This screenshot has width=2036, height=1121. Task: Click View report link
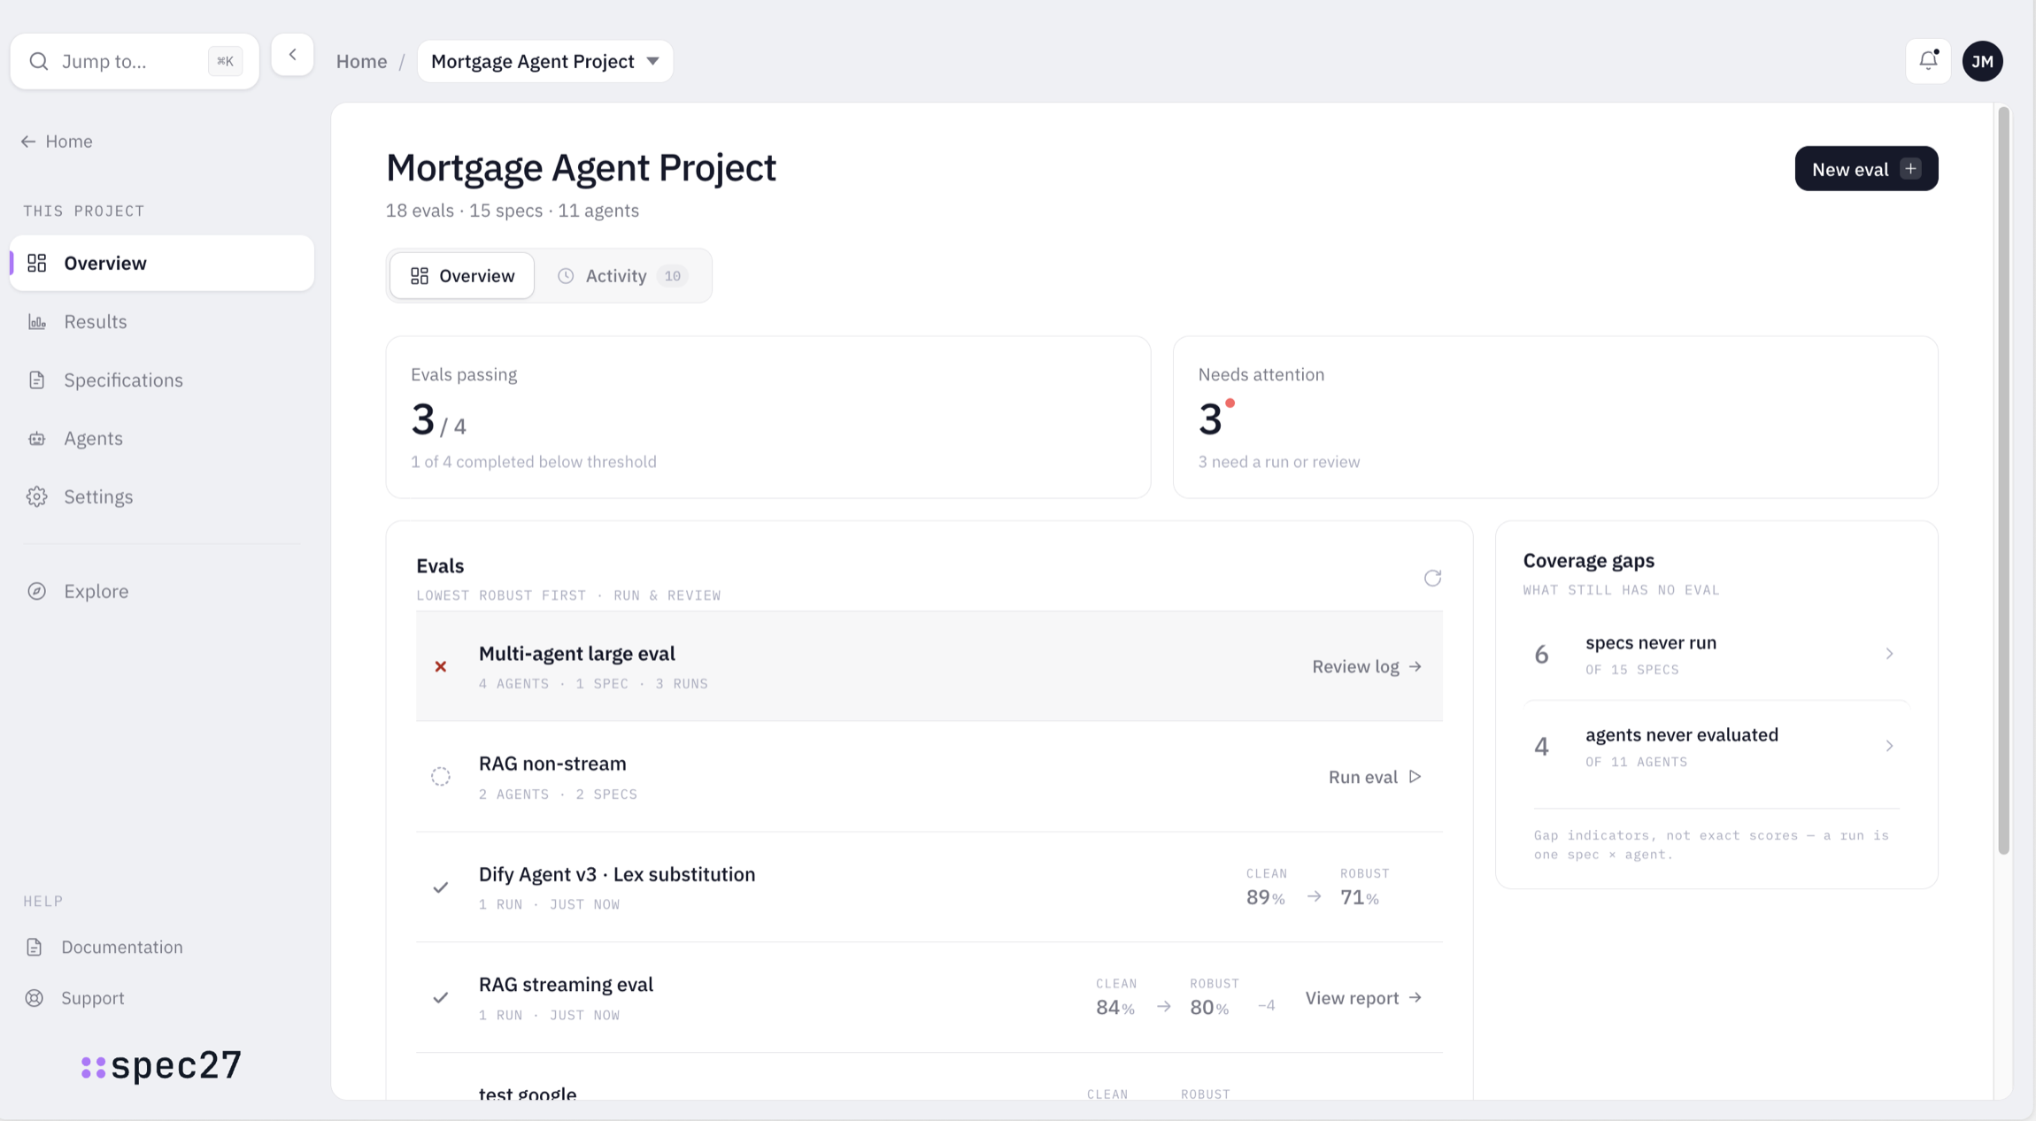1363,998
